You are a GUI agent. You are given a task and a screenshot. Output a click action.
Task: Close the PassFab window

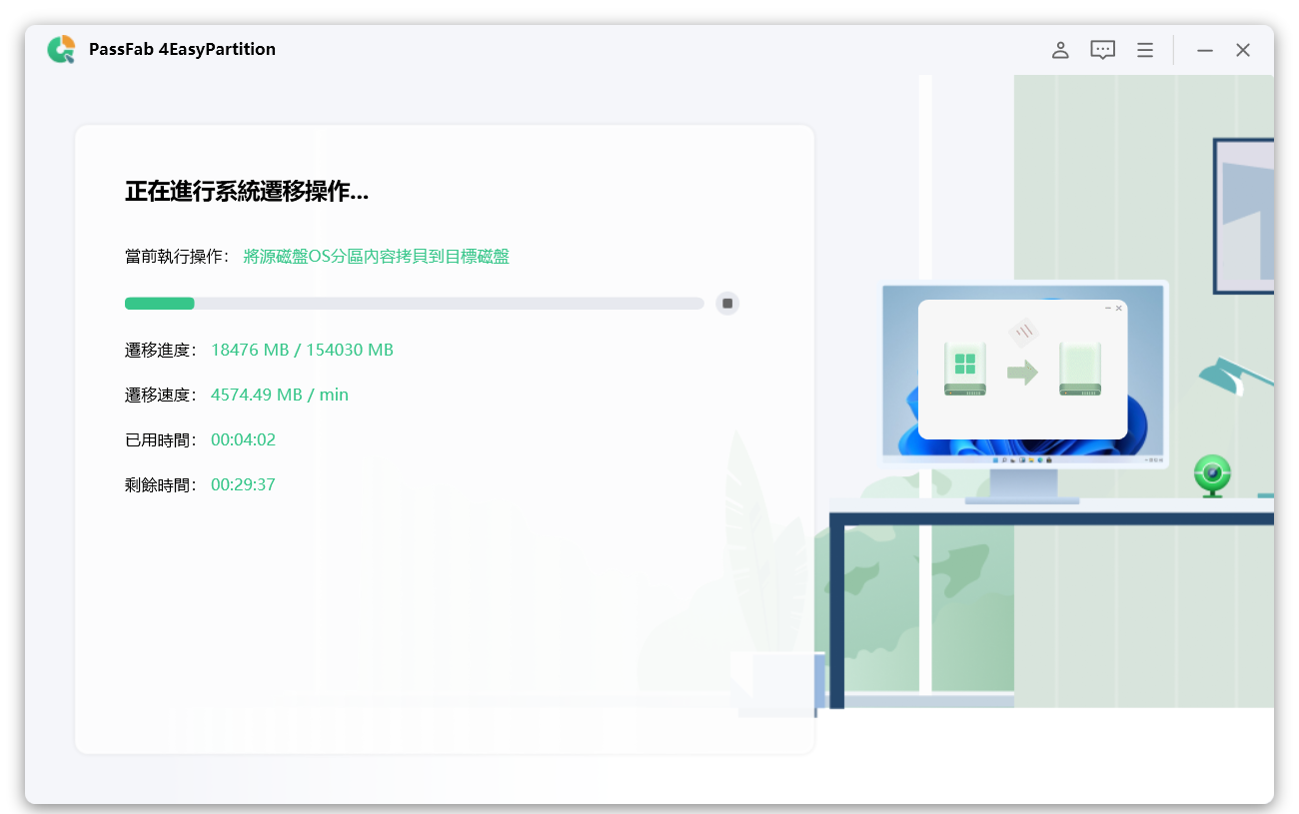[x=1243, y=50]
